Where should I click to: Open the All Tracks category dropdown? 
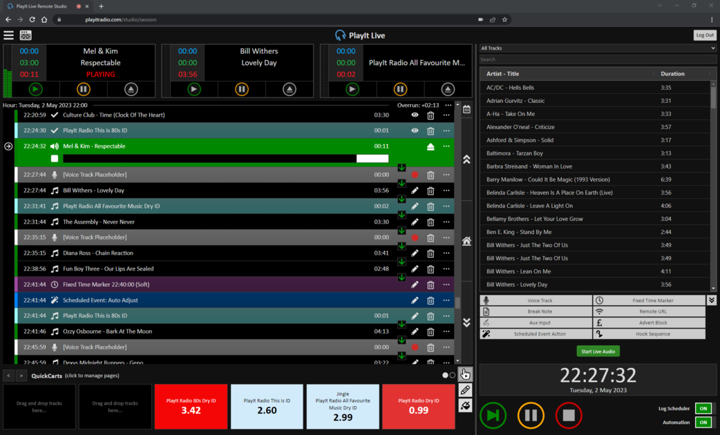pyautogui.click(x=598, y=48)
